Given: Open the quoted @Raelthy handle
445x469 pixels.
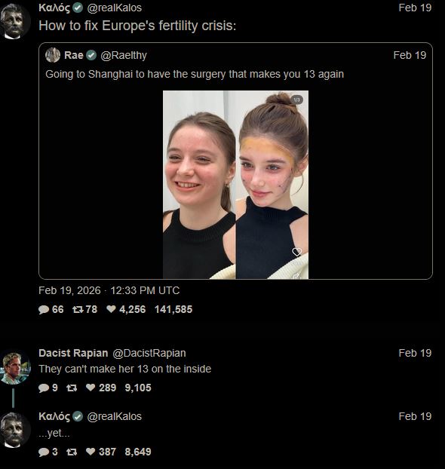Looking at the screenshot, I should 124,55.
